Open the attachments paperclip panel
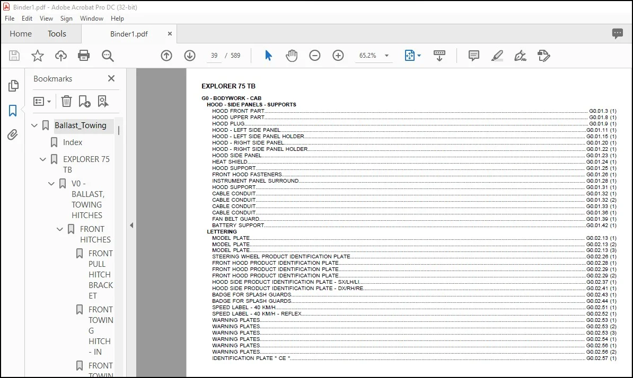The image size is (633, 378). [x=13, y=134]
